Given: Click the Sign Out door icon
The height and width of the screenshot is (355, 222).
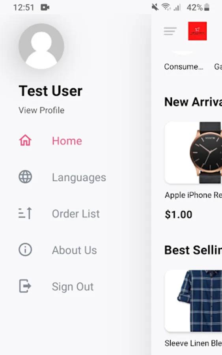Looking at the screenshot, I should tap(25, 286).
